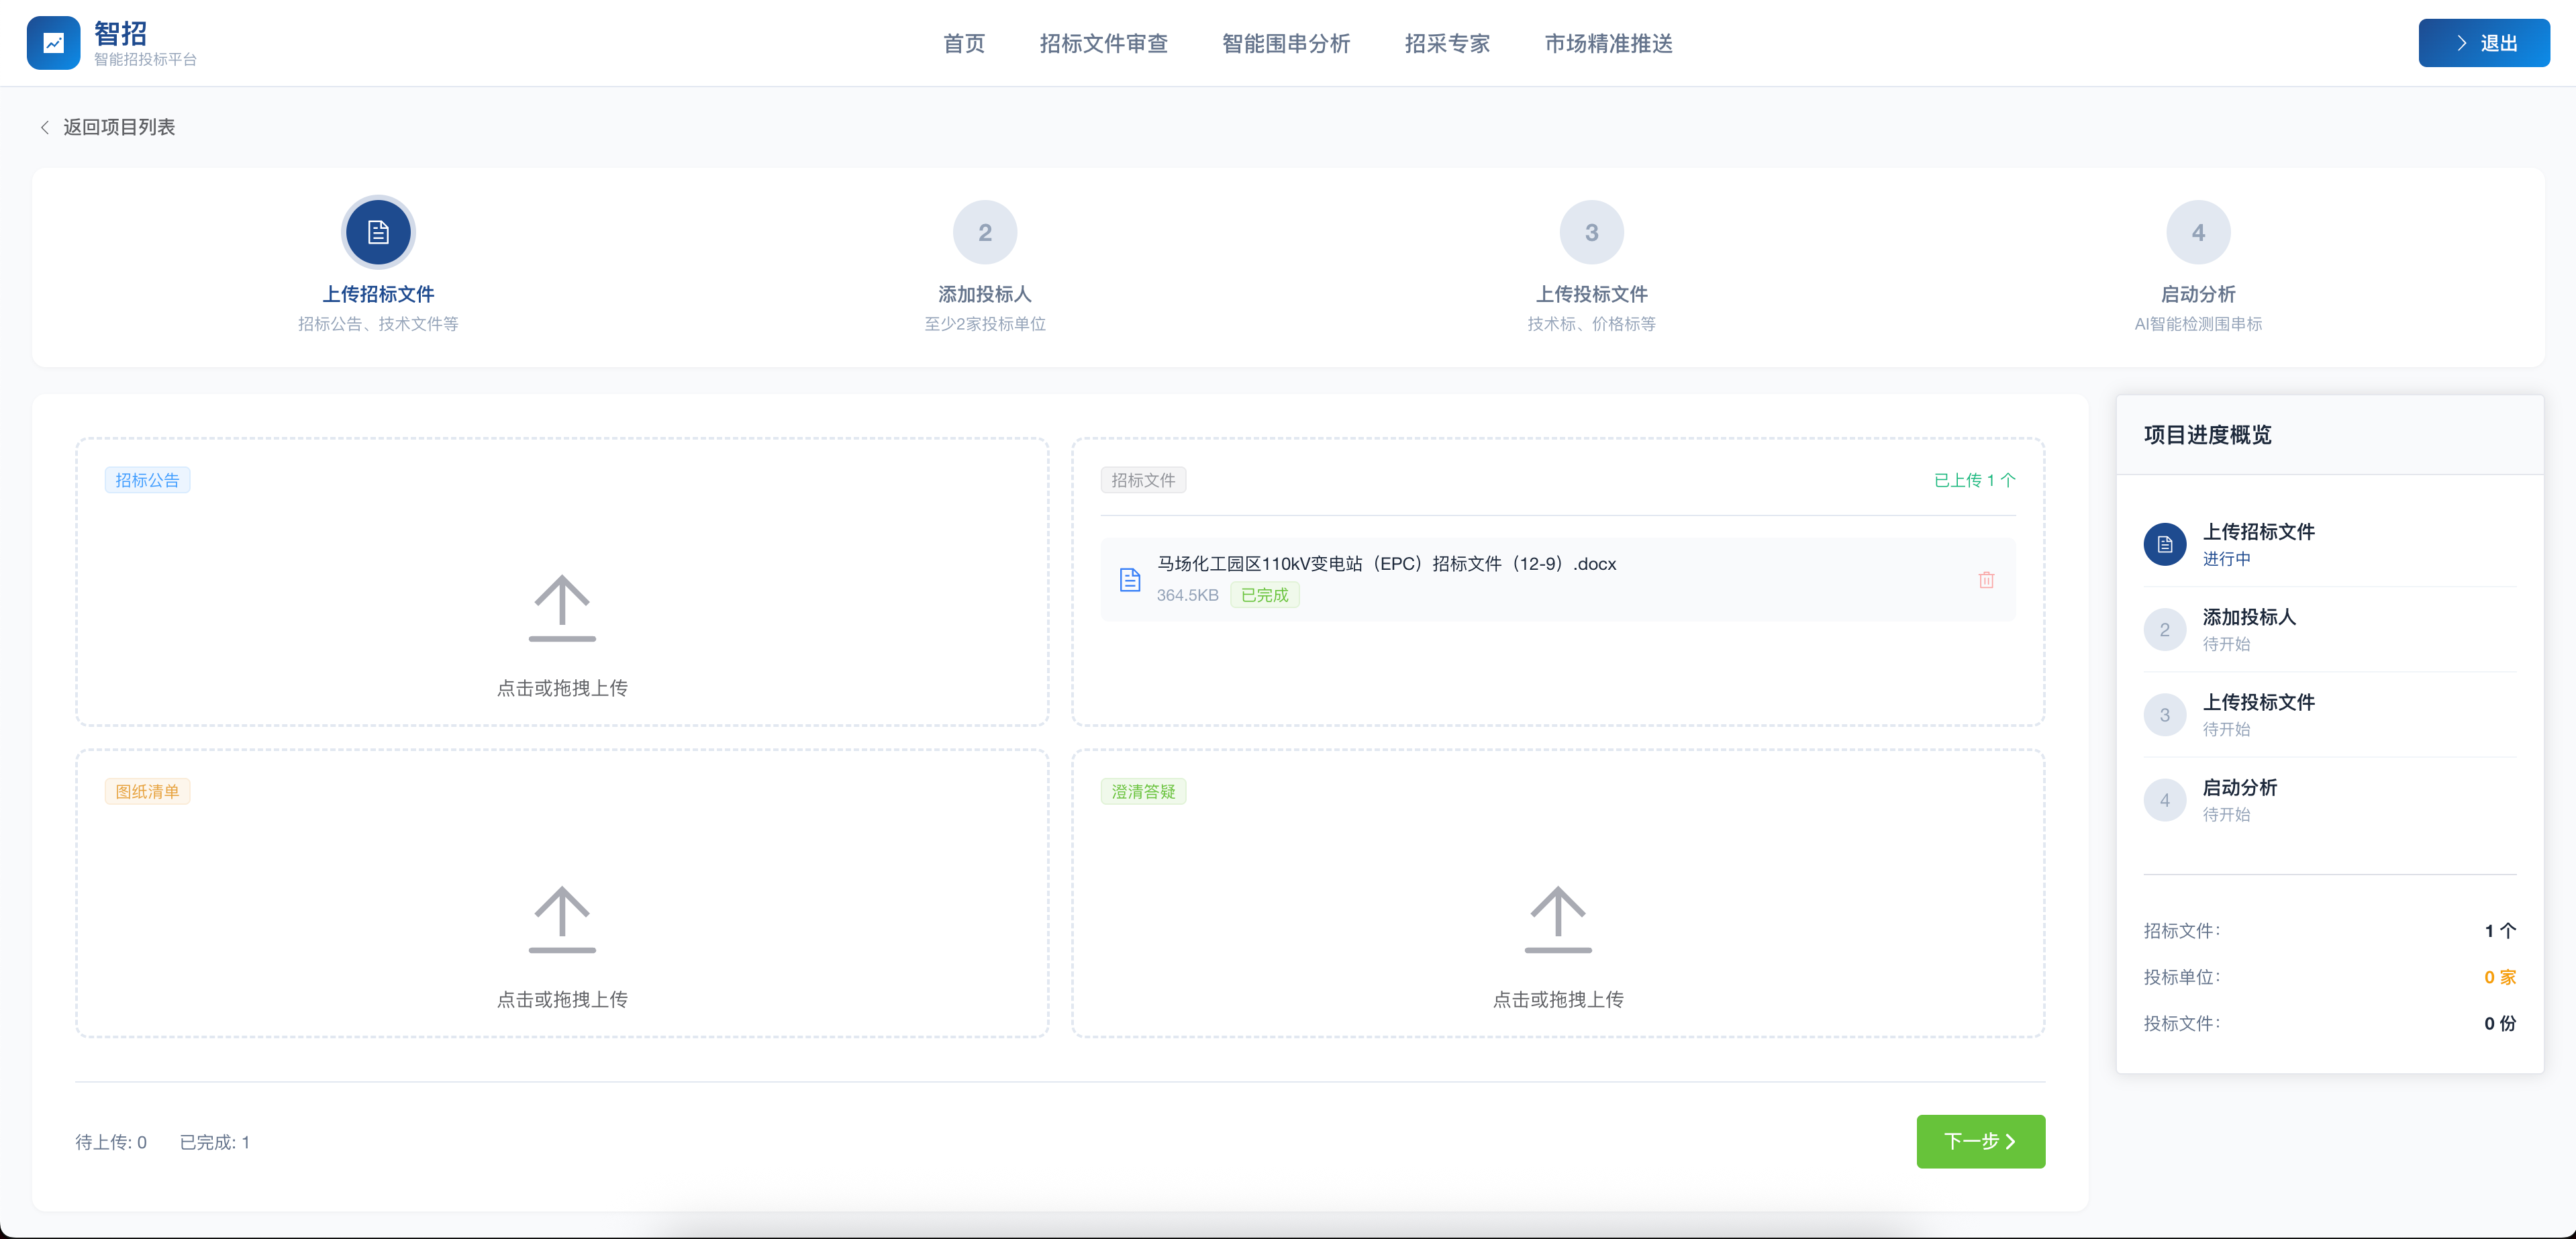Click 技术标、价格标等 step subtitle
The height and width of the screenshot is (1239, 2576).
(x=1591, y=324)
